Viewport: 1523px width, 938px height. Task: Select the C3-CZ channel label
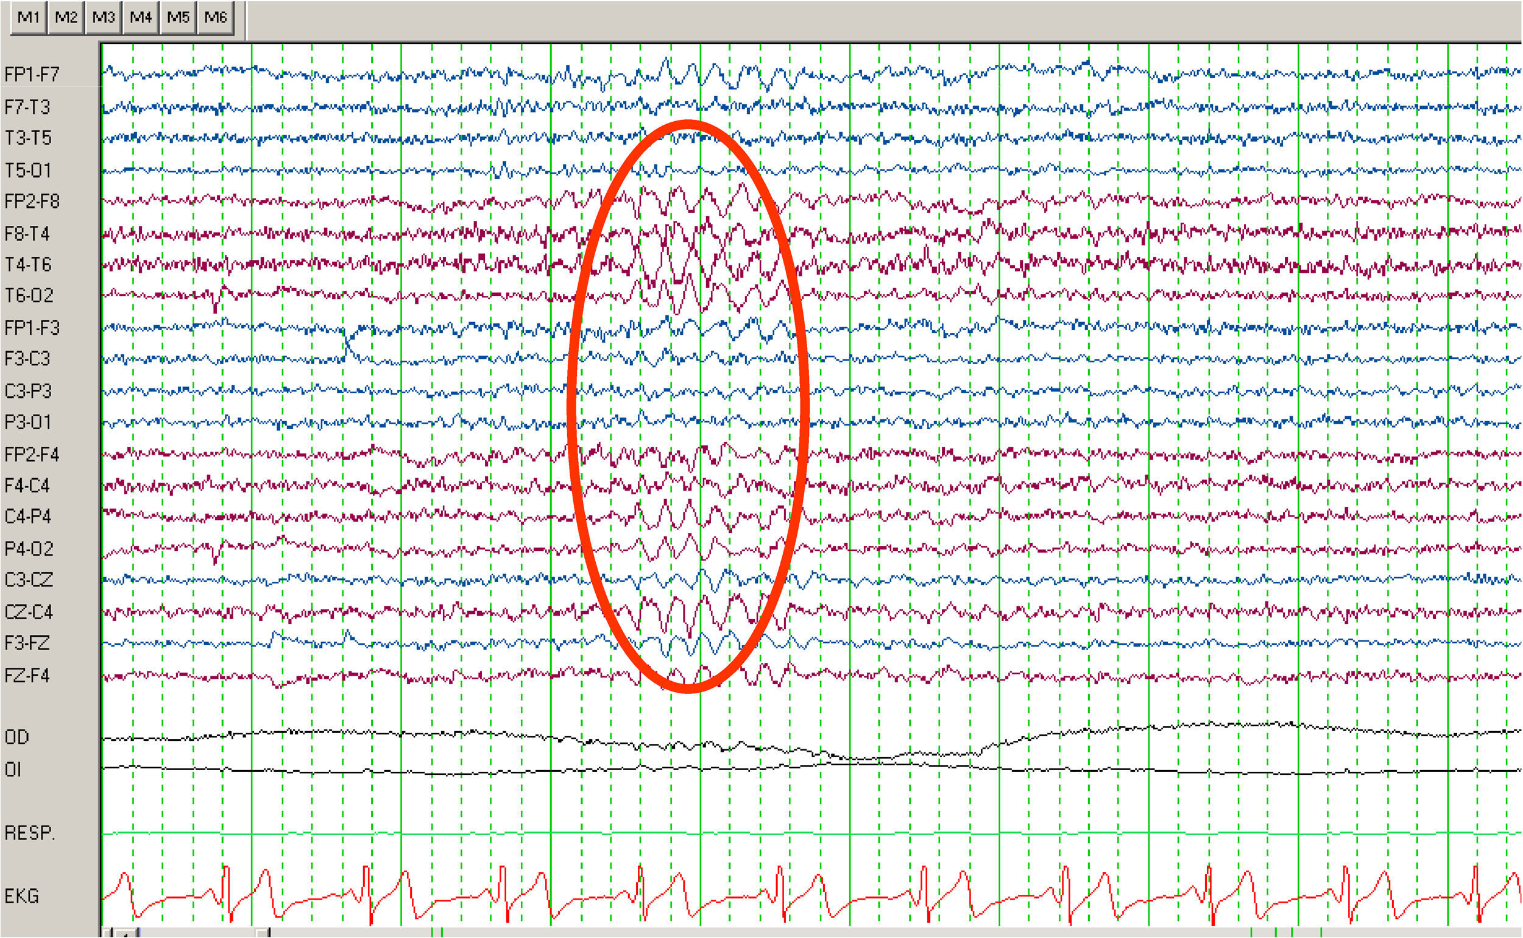29,580
